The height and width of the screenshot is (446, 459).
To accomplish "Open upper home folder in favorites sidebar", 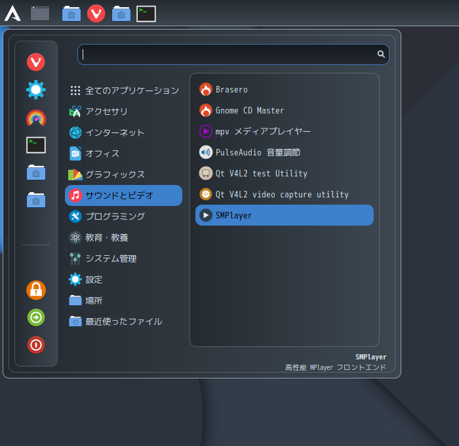I will coord(36,172).
